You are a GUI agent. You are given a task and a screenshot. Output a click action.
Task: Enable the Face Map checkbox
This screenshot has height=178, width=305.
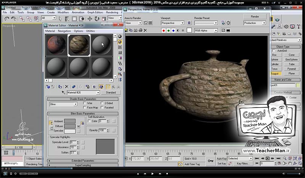[x=85, y=107]
